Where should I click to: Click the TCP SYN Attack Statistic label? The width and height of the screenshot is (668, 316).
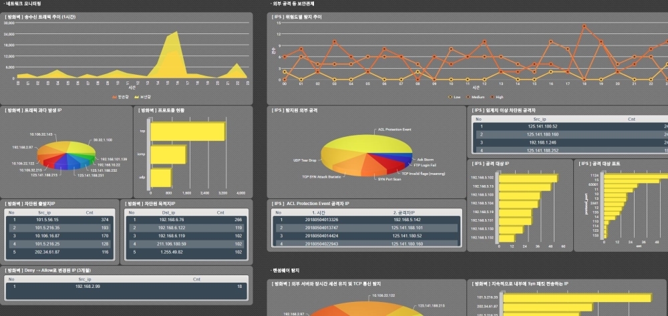[x=321, y=176]
